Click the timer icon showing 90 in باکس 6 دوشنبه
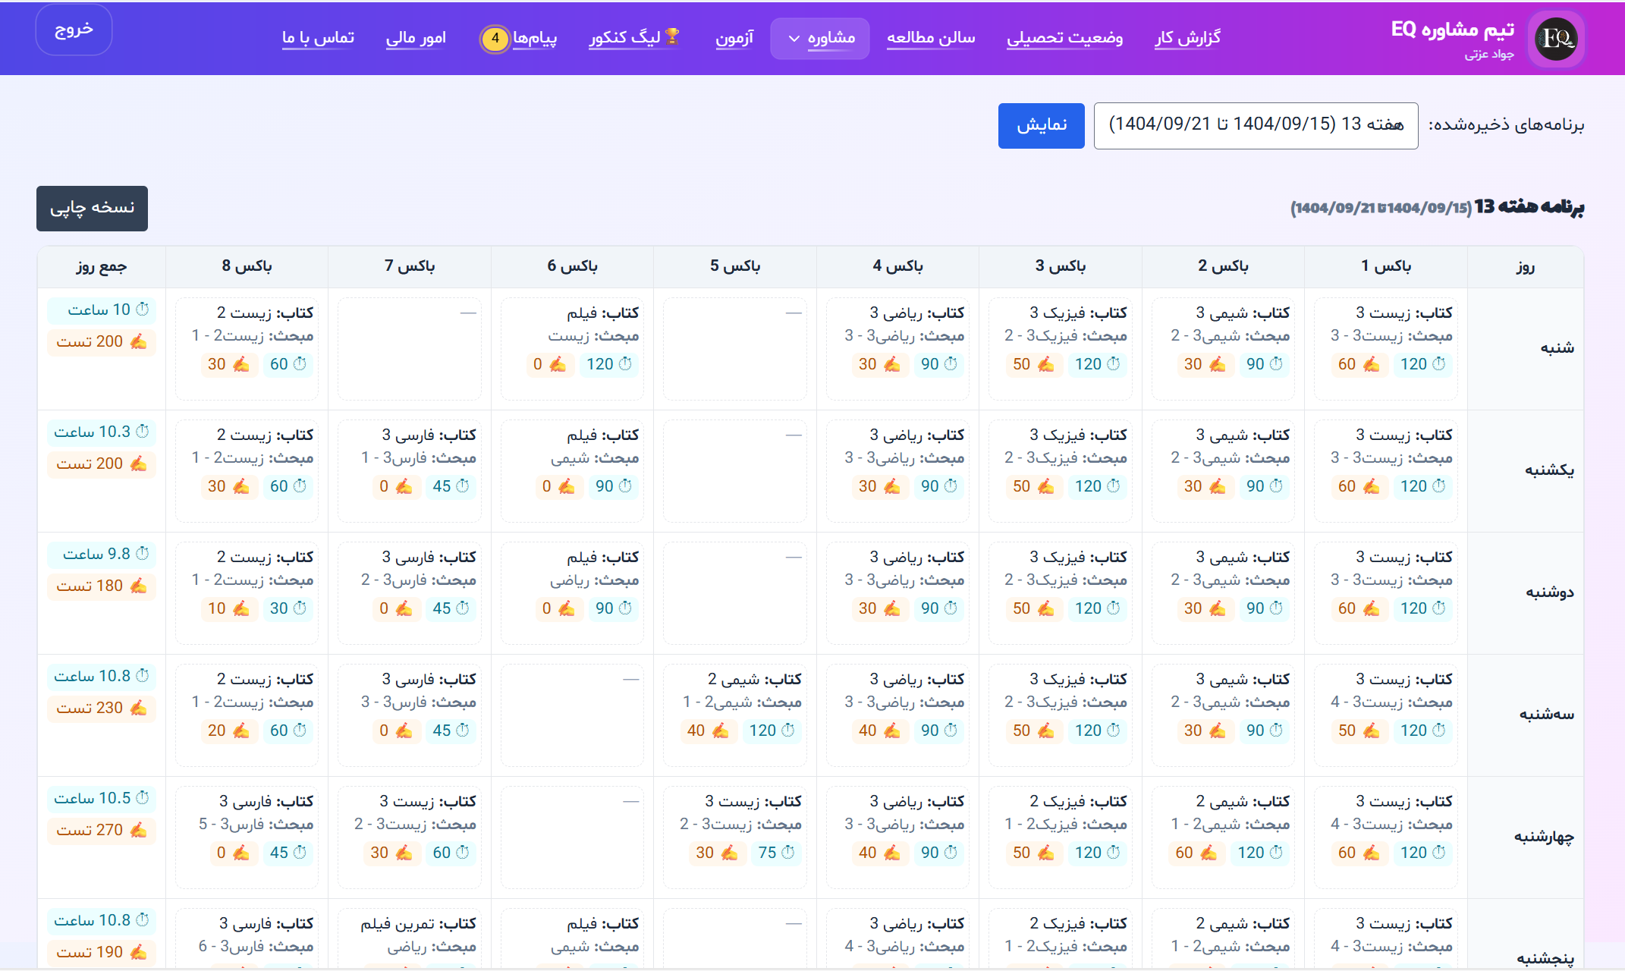The height and width of the screenshot is (971, 1625). 624,608
